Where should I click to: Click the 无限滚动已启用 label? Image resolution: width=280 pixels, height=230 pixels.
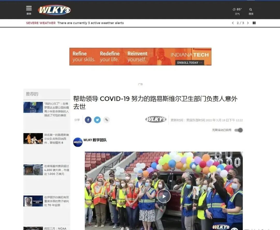222,130
